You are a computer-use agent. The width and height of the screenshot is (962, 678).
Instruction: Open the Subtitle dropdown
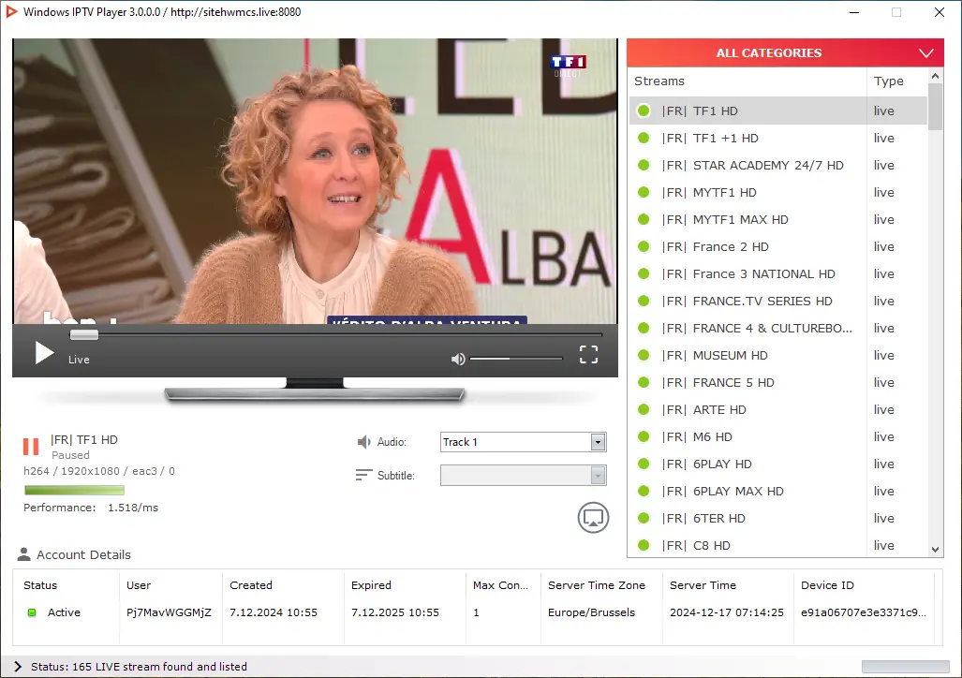[x=524, y=475]
